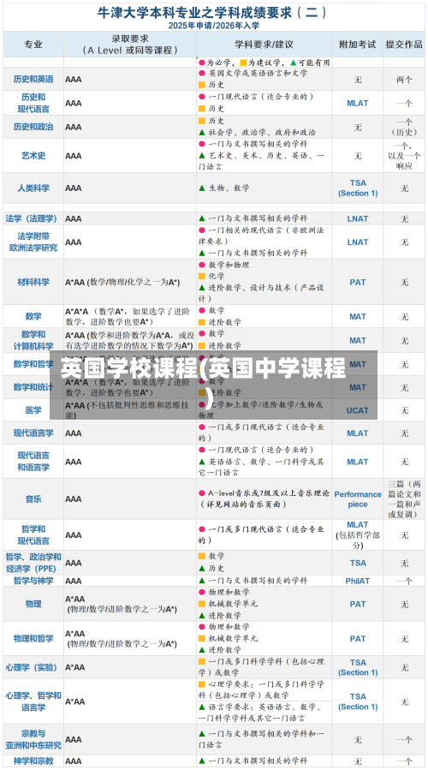Click the 心理学(实验) major cell
Screen dimensions: 428x770
(33, 667)
